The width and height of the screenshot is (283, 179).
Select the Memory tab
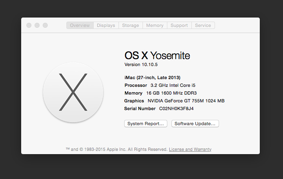coord(155,25)
